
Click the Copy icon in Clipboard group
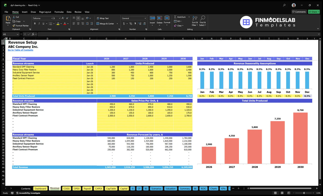coord(14,21)
